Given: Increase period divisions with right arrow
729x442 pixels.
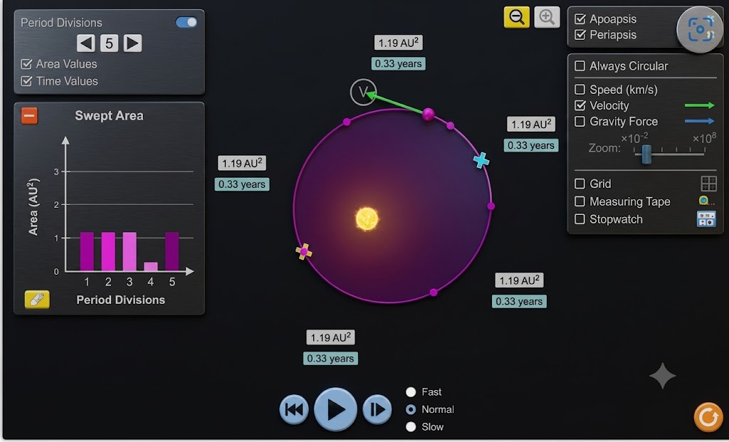Looking at the screenshot, I should pyautogui.click(x=132, y=43).
